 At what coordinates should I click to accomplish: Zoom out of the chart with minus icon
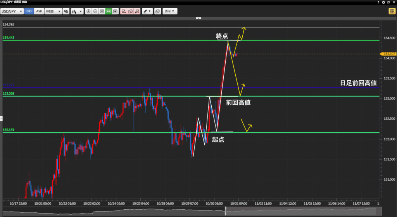(95, 11)
